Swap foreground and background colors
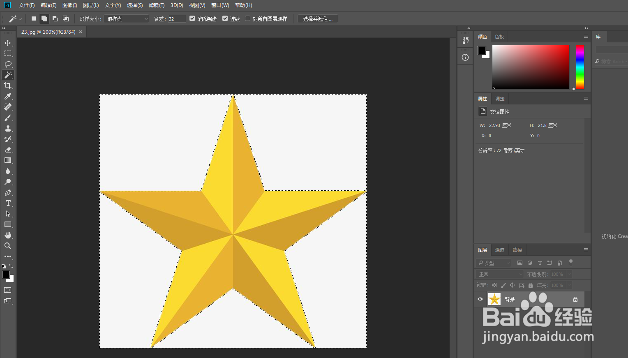The width and height of the screenshot is (628, 358). 11,266
